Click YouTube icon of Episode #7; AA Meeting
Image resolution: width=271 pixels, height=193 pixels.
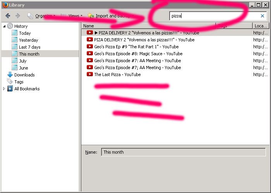[x=90, y=67]
